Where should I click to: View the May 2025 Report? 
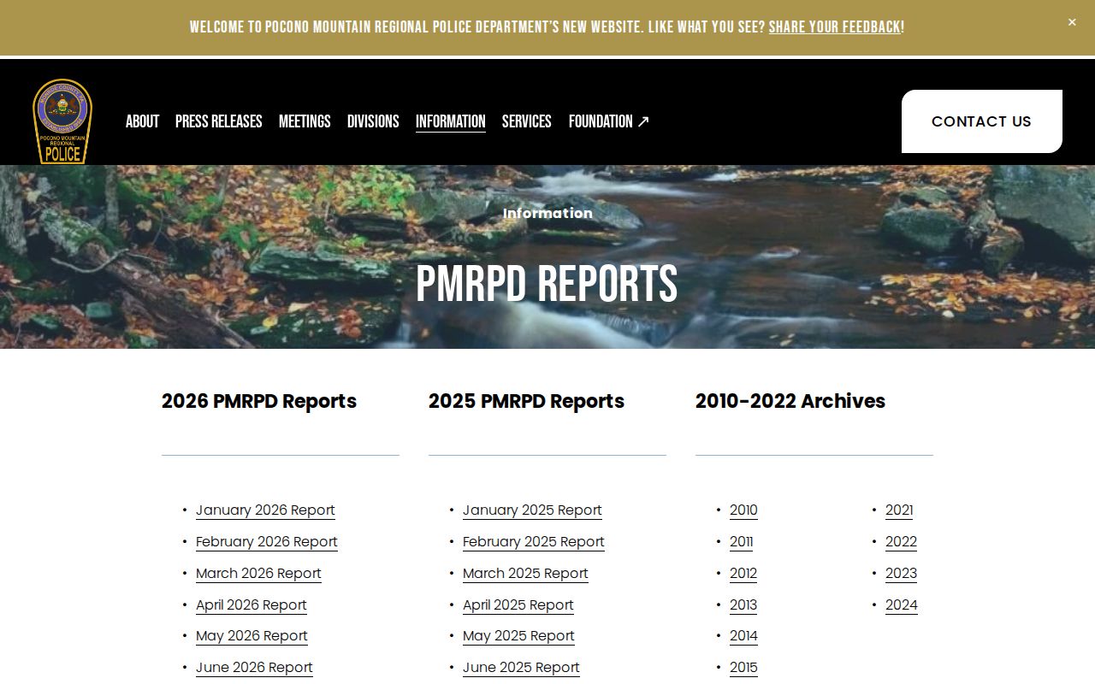coord(518,636)
